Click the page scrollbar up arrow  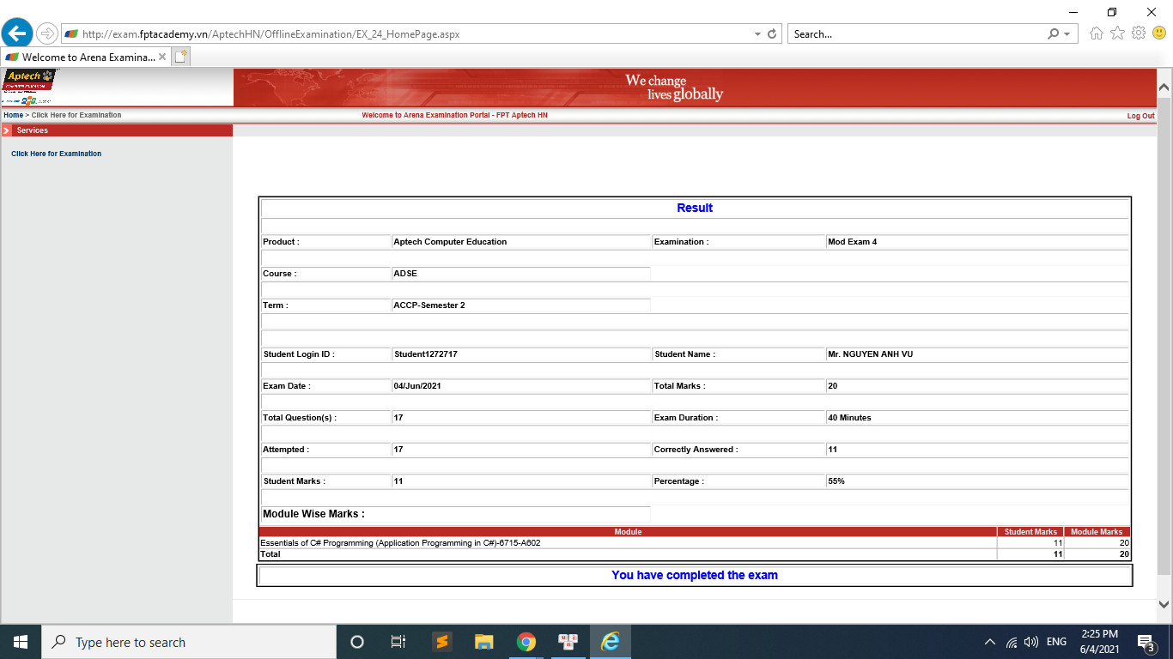click(x=1164, y=88)
